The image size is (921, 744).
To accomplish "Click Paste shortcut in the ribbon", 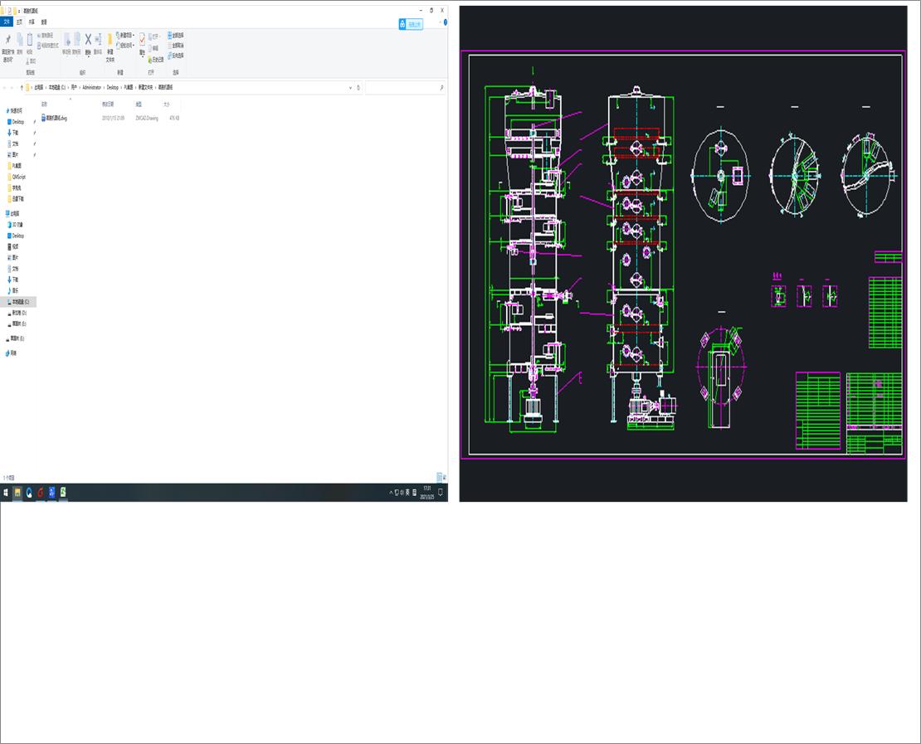I will 48,46.
